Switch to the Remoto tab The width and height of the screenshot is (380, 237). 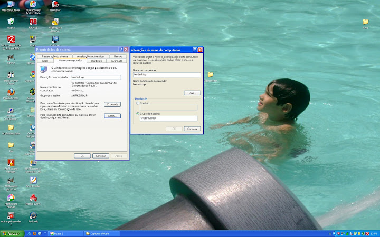(118, 56)
